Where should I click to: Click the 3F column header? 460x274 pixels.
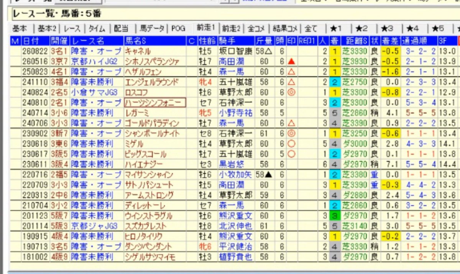[448, 41]
